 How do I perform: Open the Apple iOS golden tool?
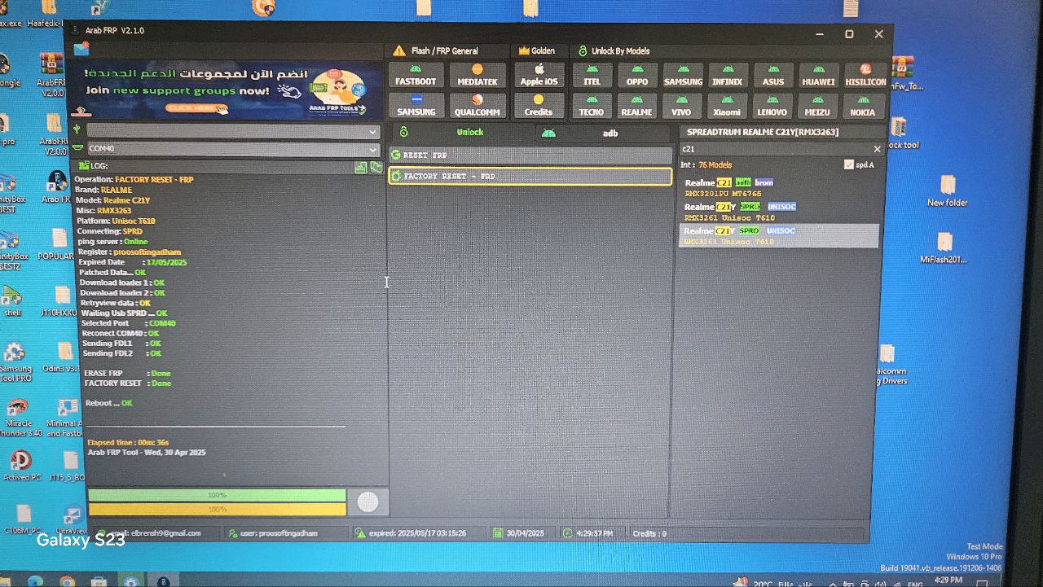tap(539, 75)
